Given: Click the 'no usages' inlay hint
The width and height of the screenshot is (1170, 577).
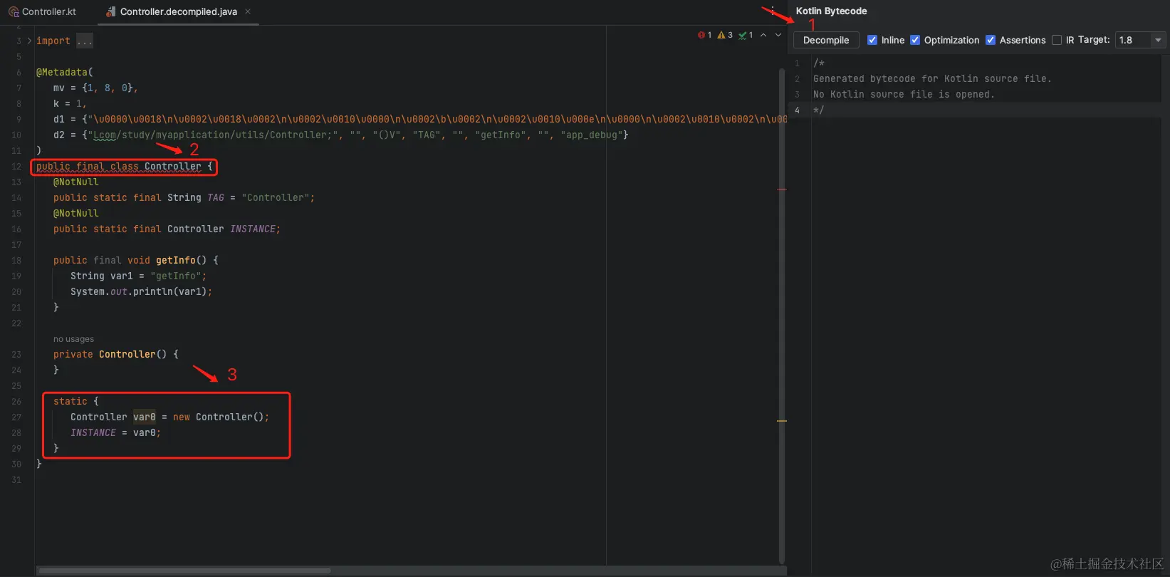Looking at the screenshot, I should (73, 339).
